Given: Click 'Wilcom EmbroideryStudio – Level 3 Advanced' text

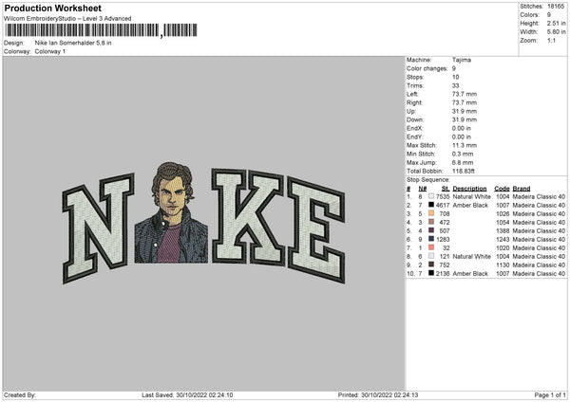Looking at the screenshot, I should [x=67, y=19].
